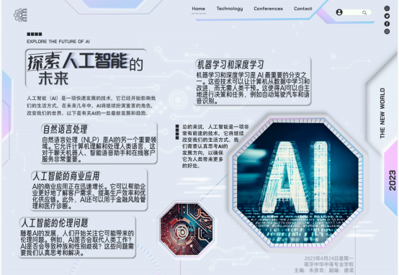
Task: Go to the Home menu item
Action: (199, 9)
